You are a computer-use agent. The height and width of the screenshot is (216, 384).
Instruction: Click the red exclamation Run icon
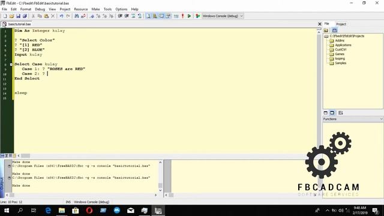(182, 16)
